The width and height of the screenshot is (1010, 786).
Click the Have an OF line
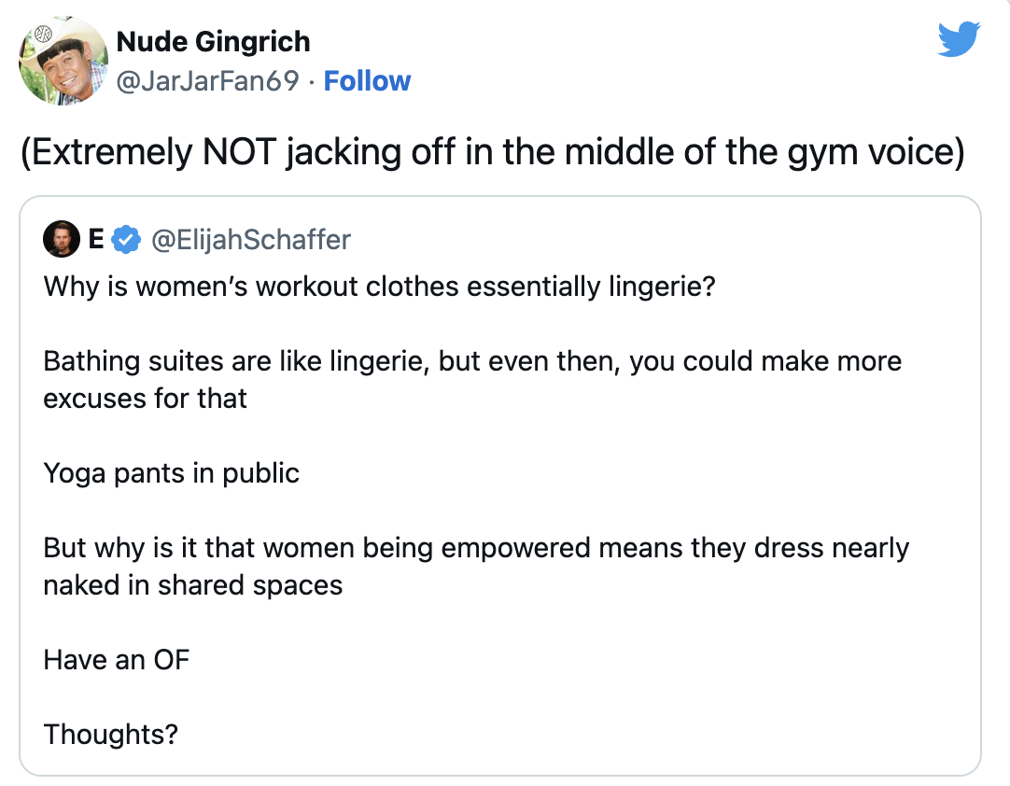[117, 660]
